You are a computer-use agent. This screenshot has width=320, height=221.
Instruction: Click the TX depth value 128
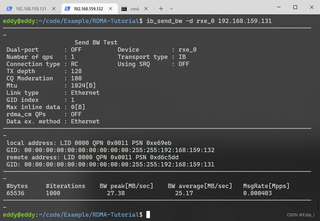[76, 71]
